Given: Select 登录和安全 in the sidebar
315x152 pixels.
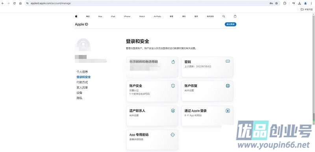Looking at the screenshot, I should [83, 77].
